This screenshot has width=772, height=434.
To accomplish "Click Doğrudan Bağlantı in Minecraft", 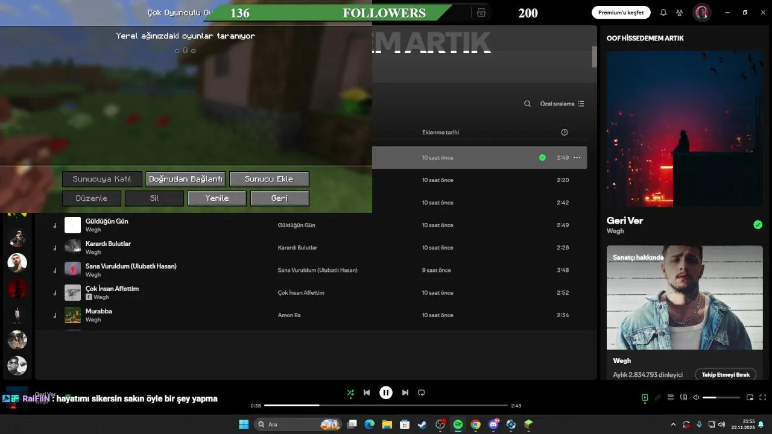I will coord(186,179).
